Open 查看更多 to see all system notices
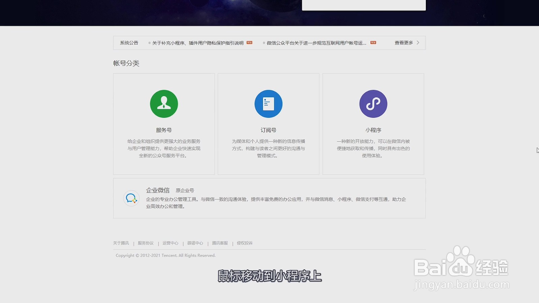Viewport: 539px width, 303px height. 403,43
